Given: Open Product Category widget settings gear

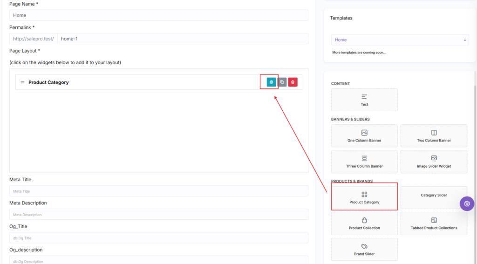Looking at the screenshot, I should [271, 82].
